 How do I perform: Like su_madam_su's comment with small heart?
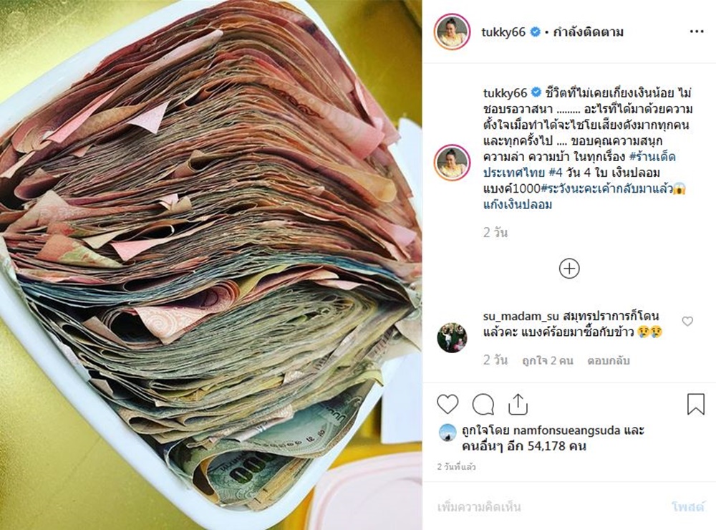(687, 321)
